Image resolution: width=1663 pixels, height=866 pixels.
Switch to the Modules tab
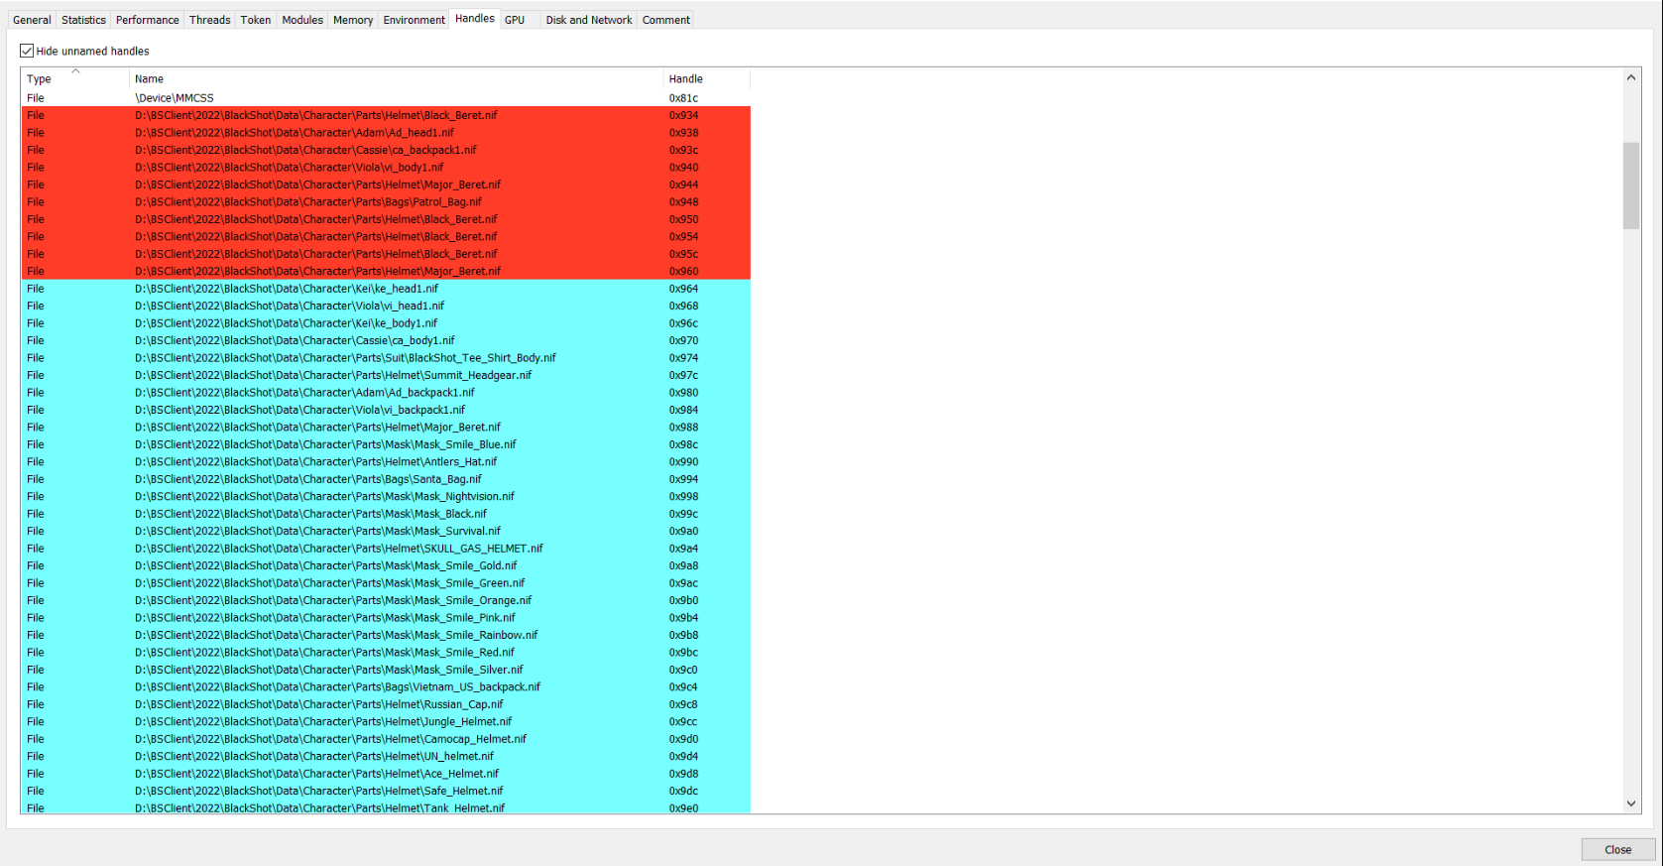click(302, 20)
